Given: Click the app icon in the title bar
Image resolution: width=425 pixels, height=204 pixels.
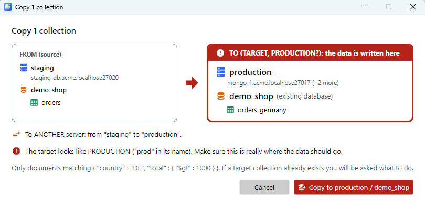Looking at the screenshot, I should [x=8, y=7].
